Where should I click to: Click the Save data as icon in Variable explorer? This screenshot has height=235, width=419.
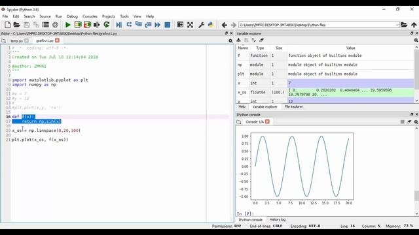pyautogui.click(x=254, y=40)
